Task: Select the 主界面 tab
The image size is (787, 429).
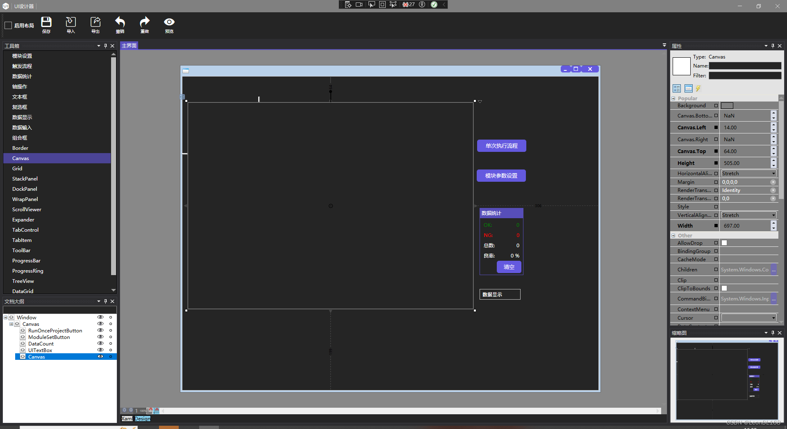Action: (129, 45)
